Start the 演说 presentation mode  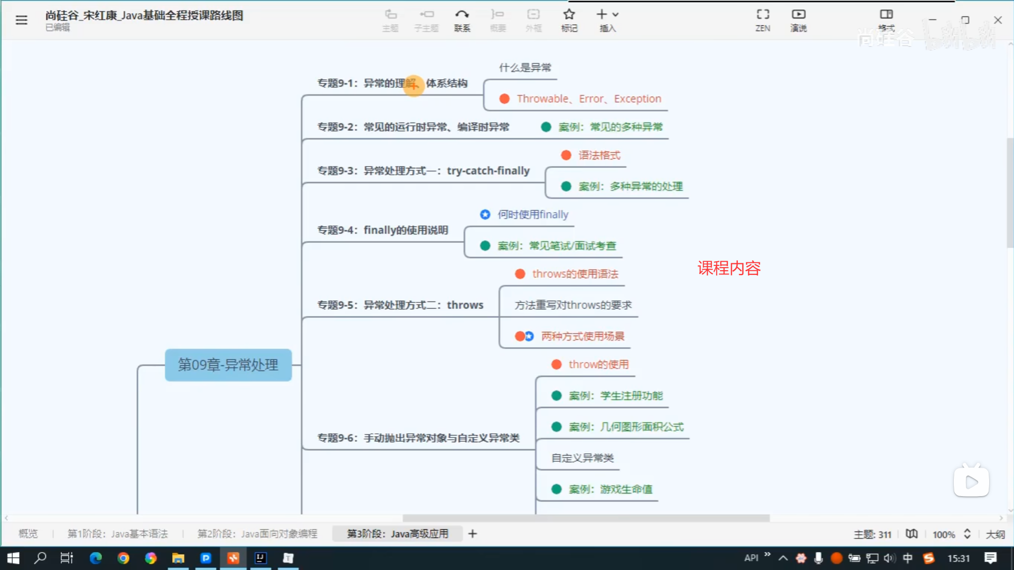tap(798, 20)
